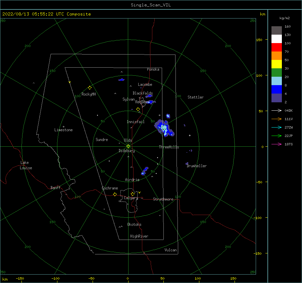Select the small storm cell northeast of Airdrie
This screenshot has height=283, width=302.
tap(144, 171)
